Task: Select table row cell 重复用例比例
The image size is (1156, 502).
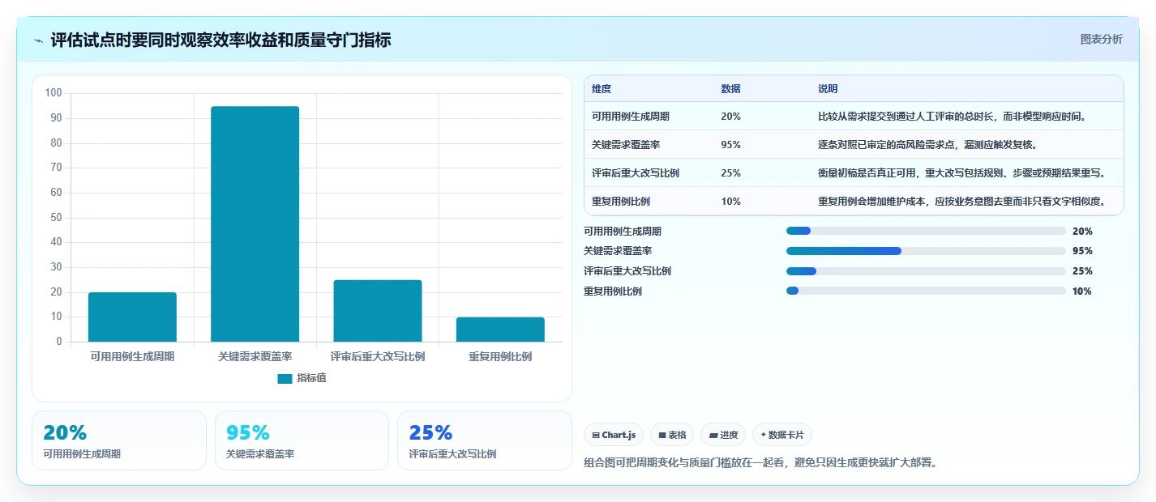Action: (x=621, y=202)
